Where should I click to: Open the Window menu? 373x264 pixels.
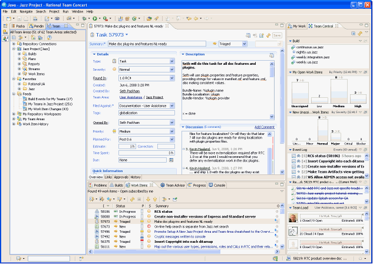[x=77, y=11]
